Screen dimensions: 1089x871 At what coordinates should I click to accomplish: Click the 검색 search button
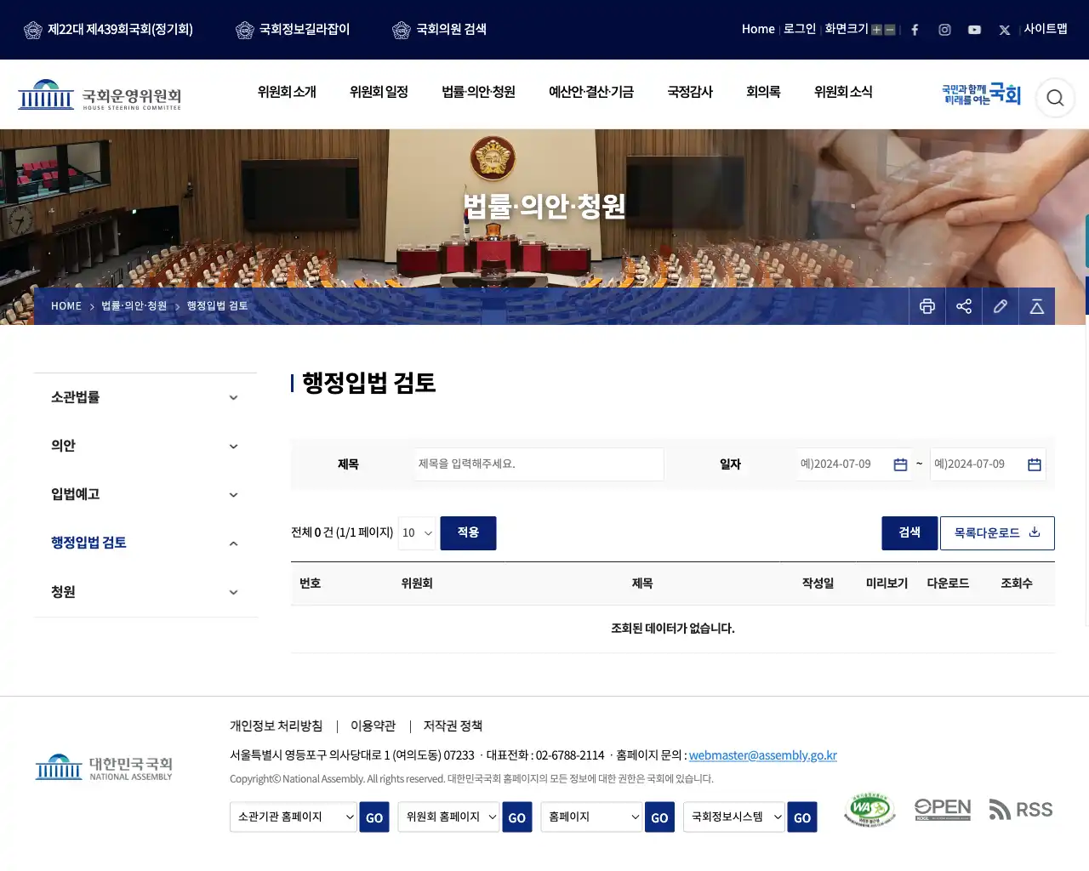pos(909,533)
